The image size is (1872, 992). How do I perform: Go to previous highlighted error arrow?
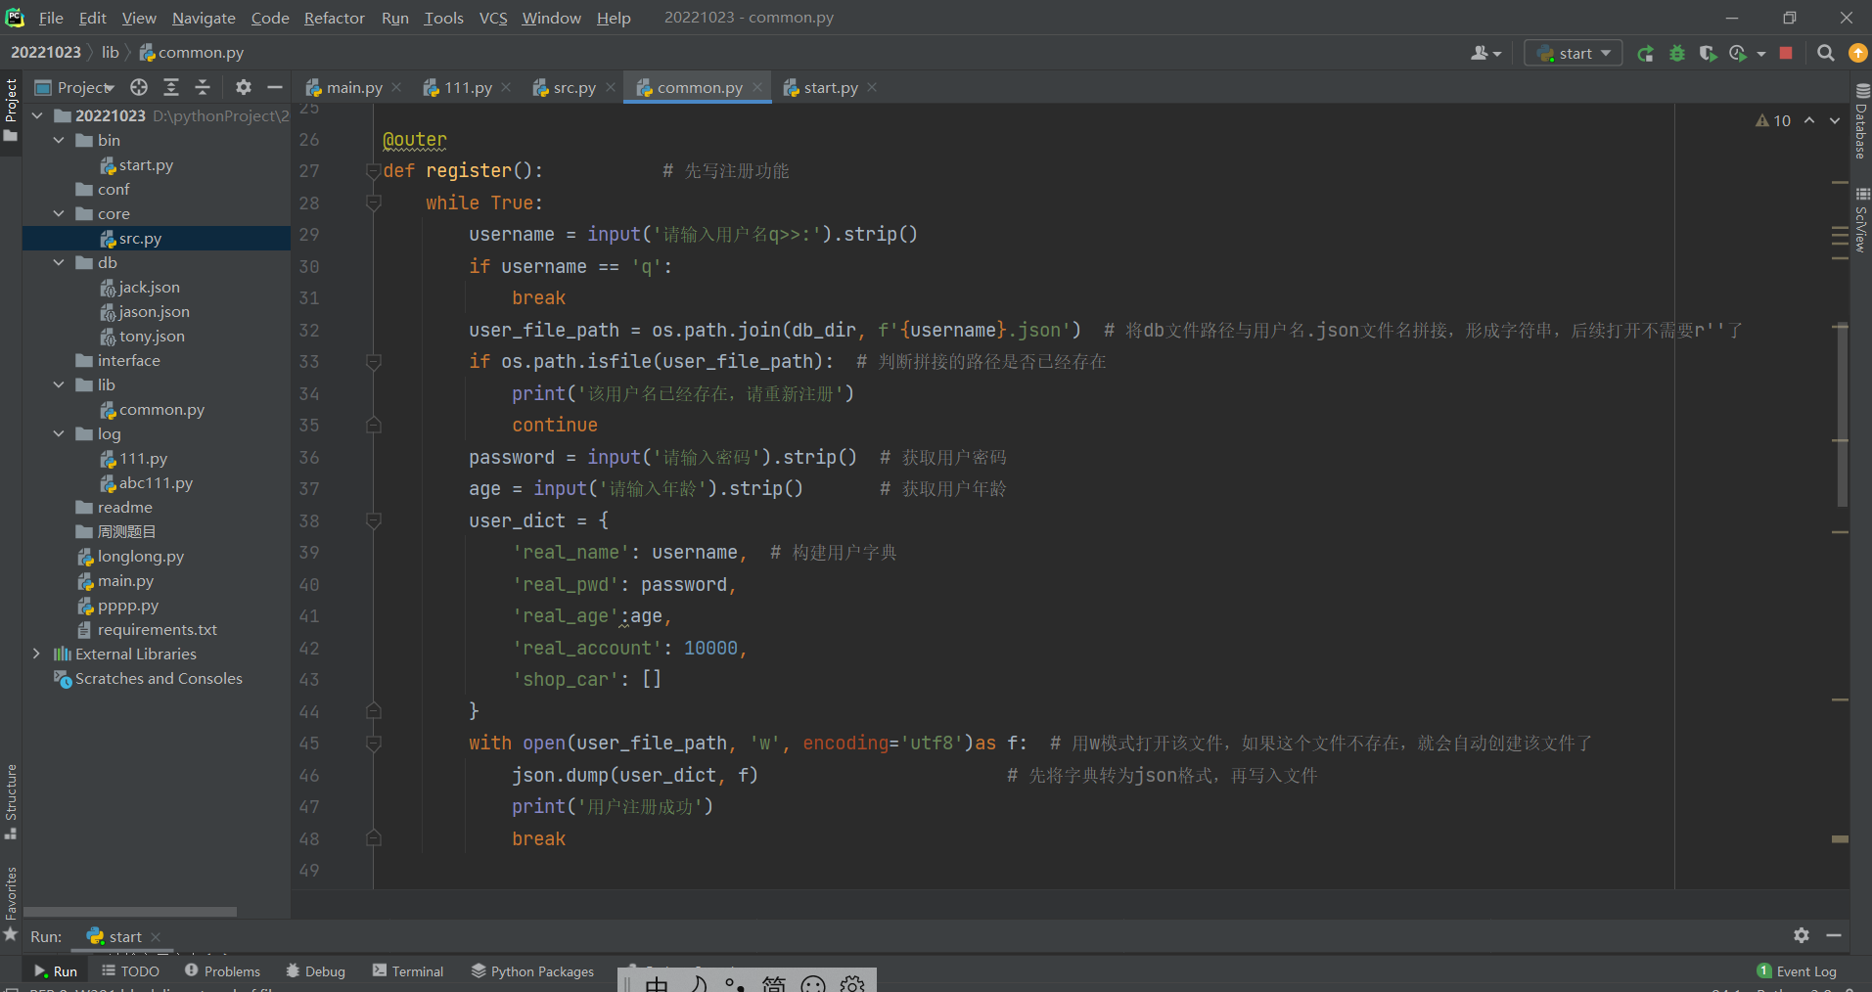pos(1809,120)
